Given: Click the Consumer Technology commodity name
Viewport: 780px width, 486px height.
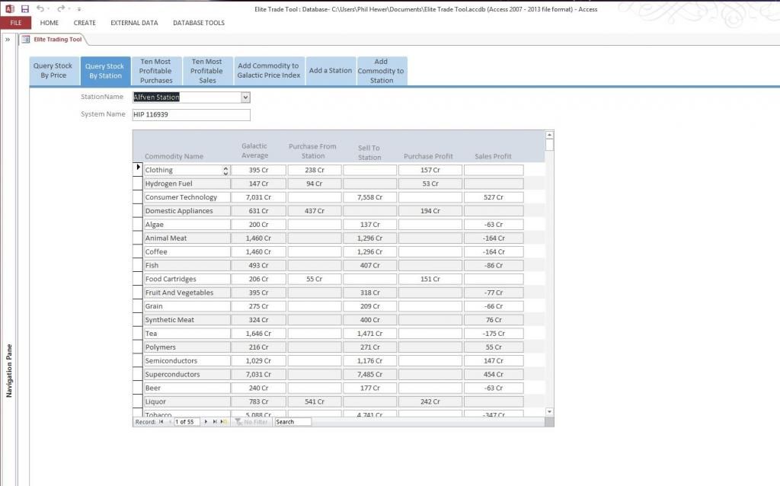Looking at the screenshot, I should 187,197.
